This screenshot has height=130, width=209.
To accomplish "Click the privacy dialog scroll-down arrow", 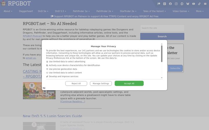I will pyautogui.click(x=162, y=78).
